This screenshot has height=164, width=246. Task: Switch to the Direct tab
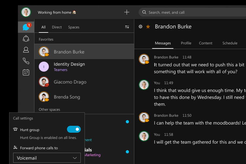(x=57, y=27)
